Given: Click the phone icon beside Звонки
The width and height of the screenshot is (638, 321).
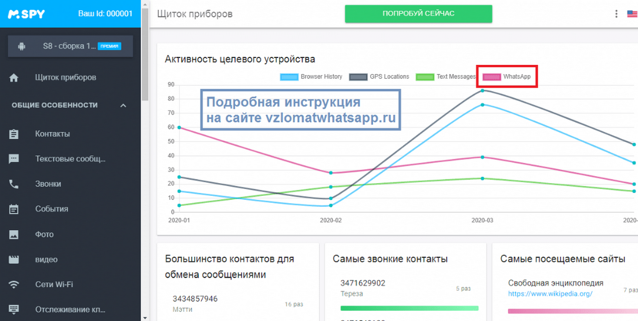Looking at the screenshot, I should [x=14, y=184].
